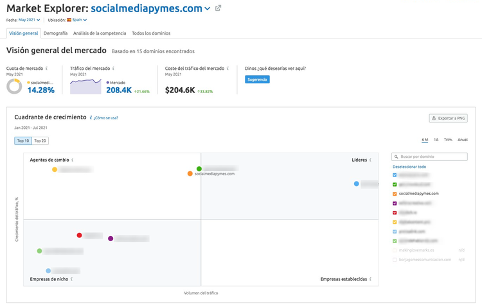Click the info icon next to Empresas de nicho

(71, 279)
